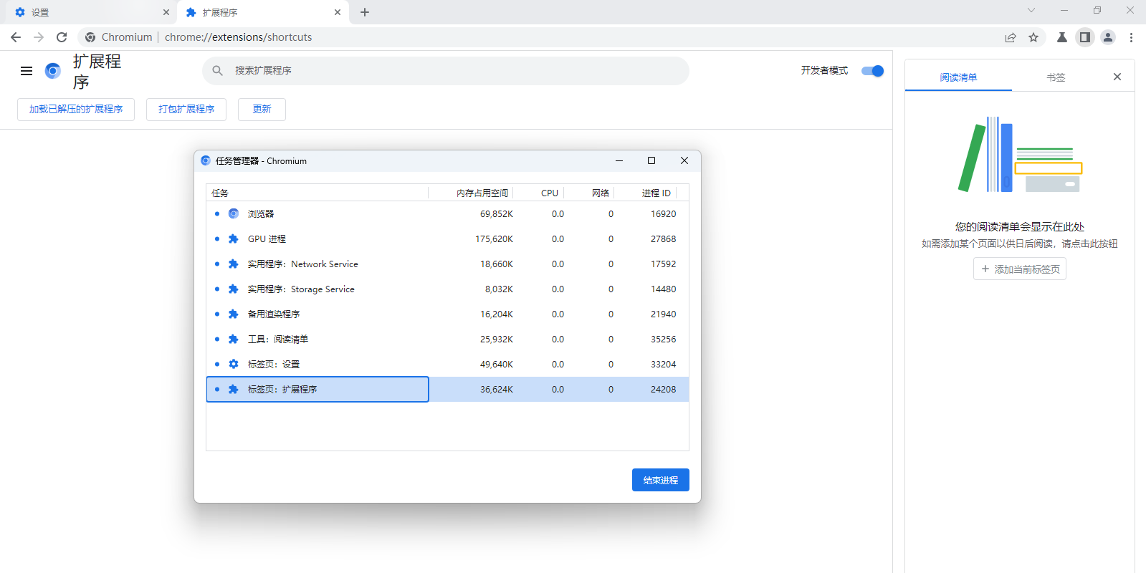Bookmark this page with the star icon
Viewport: 1146px width, 573px height.
tap(1033, 37)
